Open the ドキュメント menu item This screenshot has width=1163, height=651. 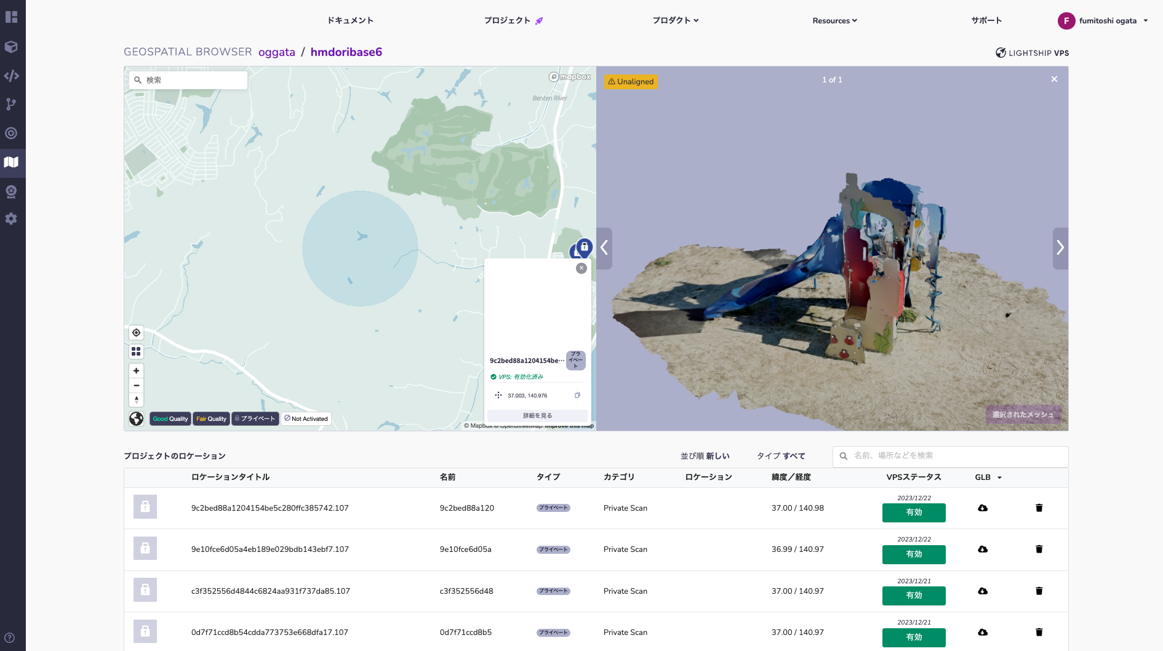coord(350,20)
